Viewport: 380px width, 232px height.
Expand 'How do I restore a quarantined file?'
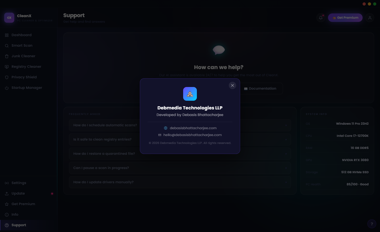point(180,154)
